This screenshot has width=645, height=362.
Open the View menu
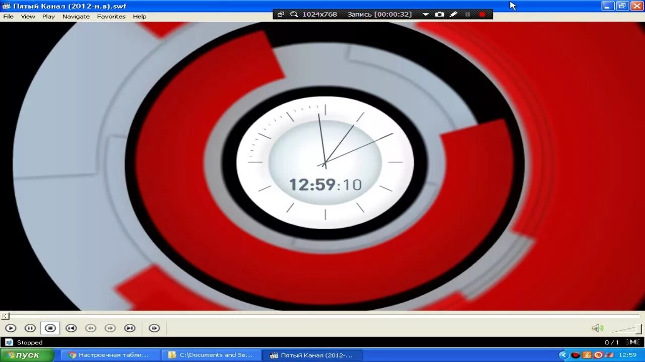[x=28, y=17]
